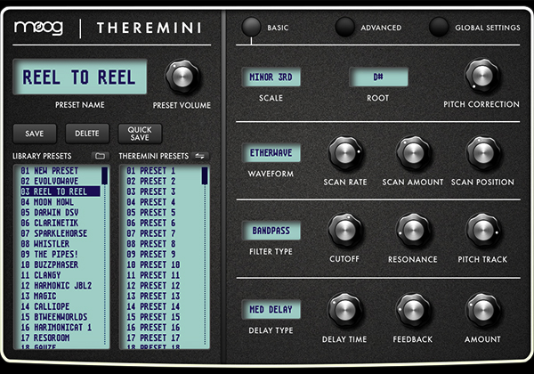Click the Feedback knob
The width and height of the screenshot is (534, 374).
413,310
